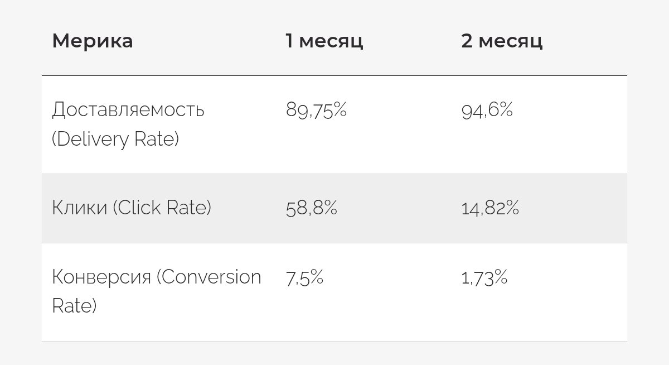
Task: Click the "(Click Rate)" text
Action: click(162, 208)
